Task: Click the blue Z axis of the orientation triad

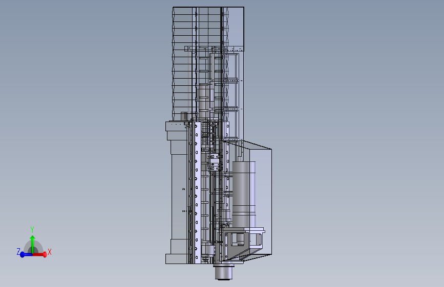Action: [26, 254]
